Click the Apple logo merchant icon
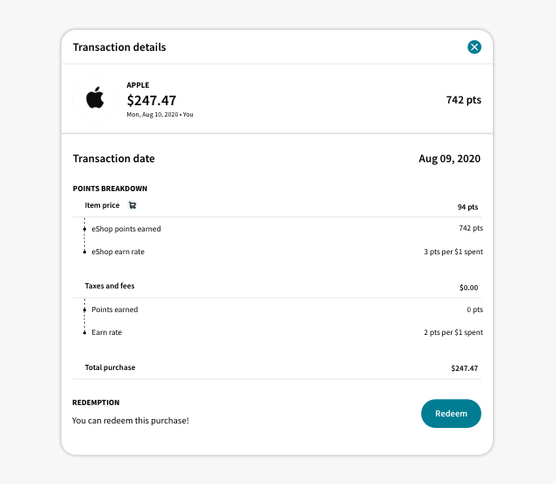The image size is (556, 484). [95, 98]
